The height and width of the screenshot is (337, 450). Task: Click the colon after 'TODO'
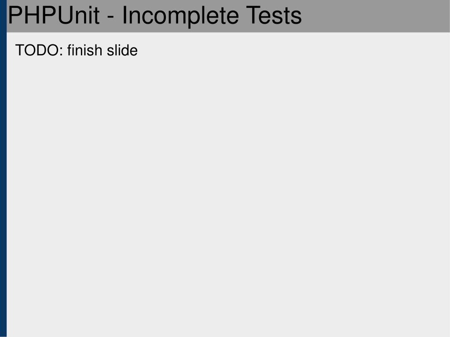(62, 51)
